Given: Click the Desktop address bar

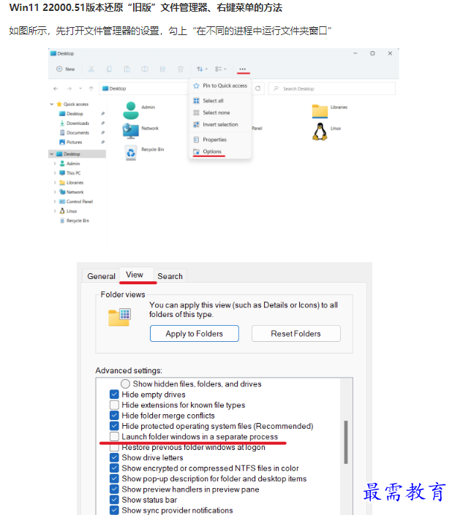Looking at the screenshot, I should (144, 88).
